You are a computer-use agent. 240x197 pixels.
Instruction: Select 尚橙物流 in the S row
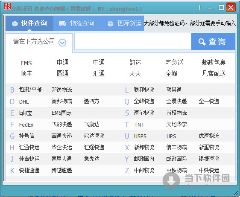tap(176, 113)
